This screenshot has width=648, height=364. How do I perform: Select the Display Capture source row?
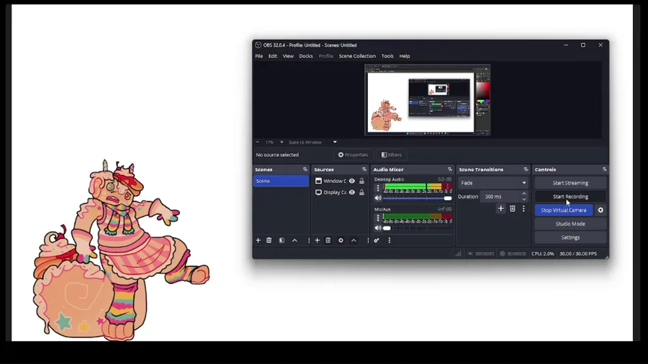click(x=340, y=192)
